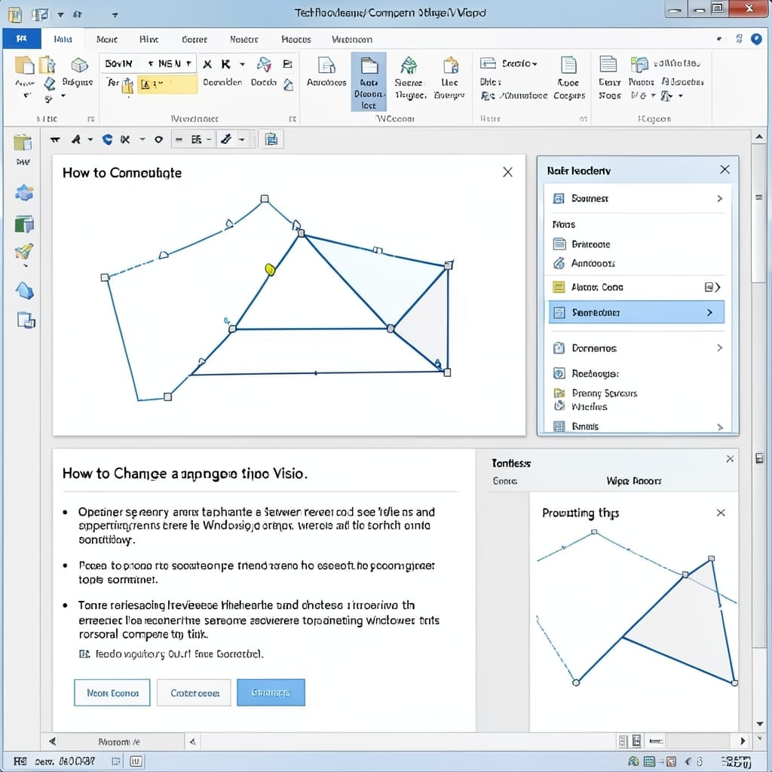The width and height of the screenshot is (772, 772).
Task: Click the Aooe Coegues document icon
Action: click(568, 65)
